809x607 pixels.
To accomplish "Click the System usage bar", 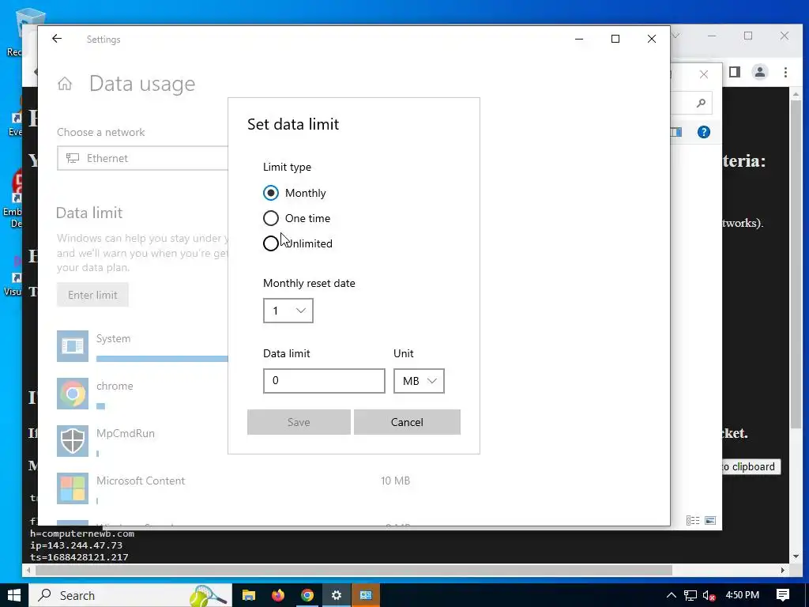I will [162, 359].
